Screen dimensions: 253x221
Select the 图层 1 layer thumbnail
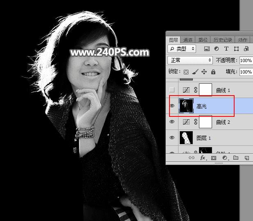pos(186,138)
